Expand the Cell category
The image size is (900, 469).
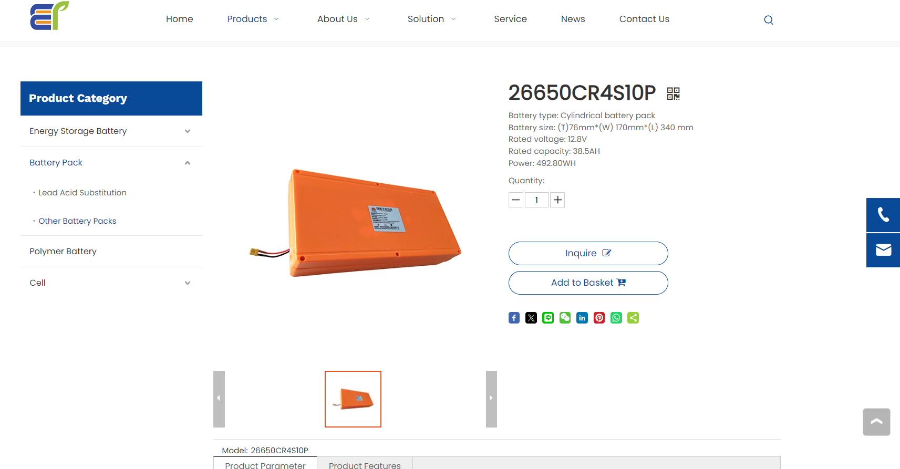pos(188,283)
